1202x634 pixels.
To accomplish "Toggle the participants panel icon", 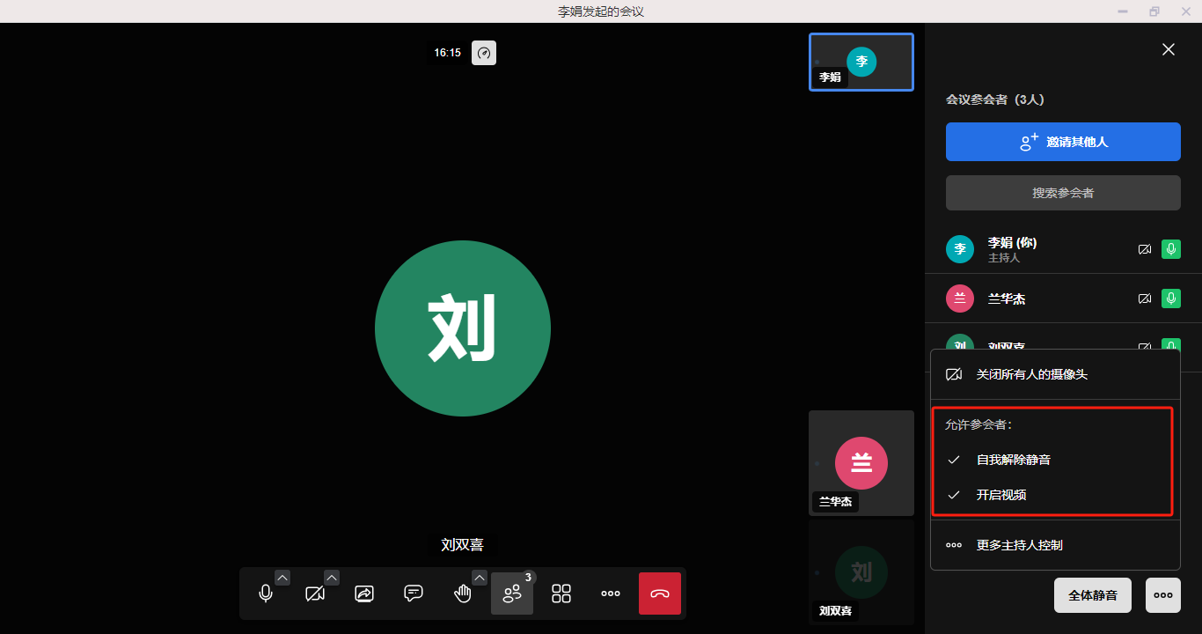I will [512, 593].
